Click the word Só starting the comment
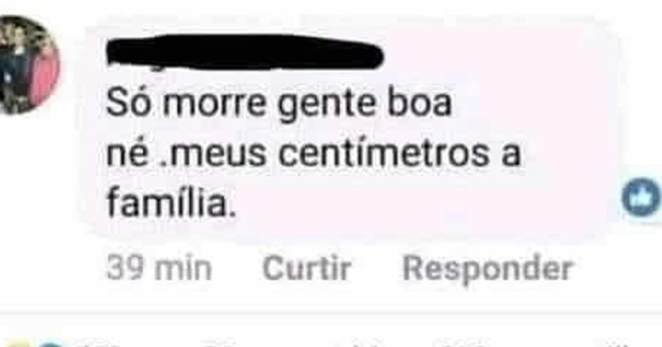This screenshot has height=347, width=662. [x=129, y=103]
